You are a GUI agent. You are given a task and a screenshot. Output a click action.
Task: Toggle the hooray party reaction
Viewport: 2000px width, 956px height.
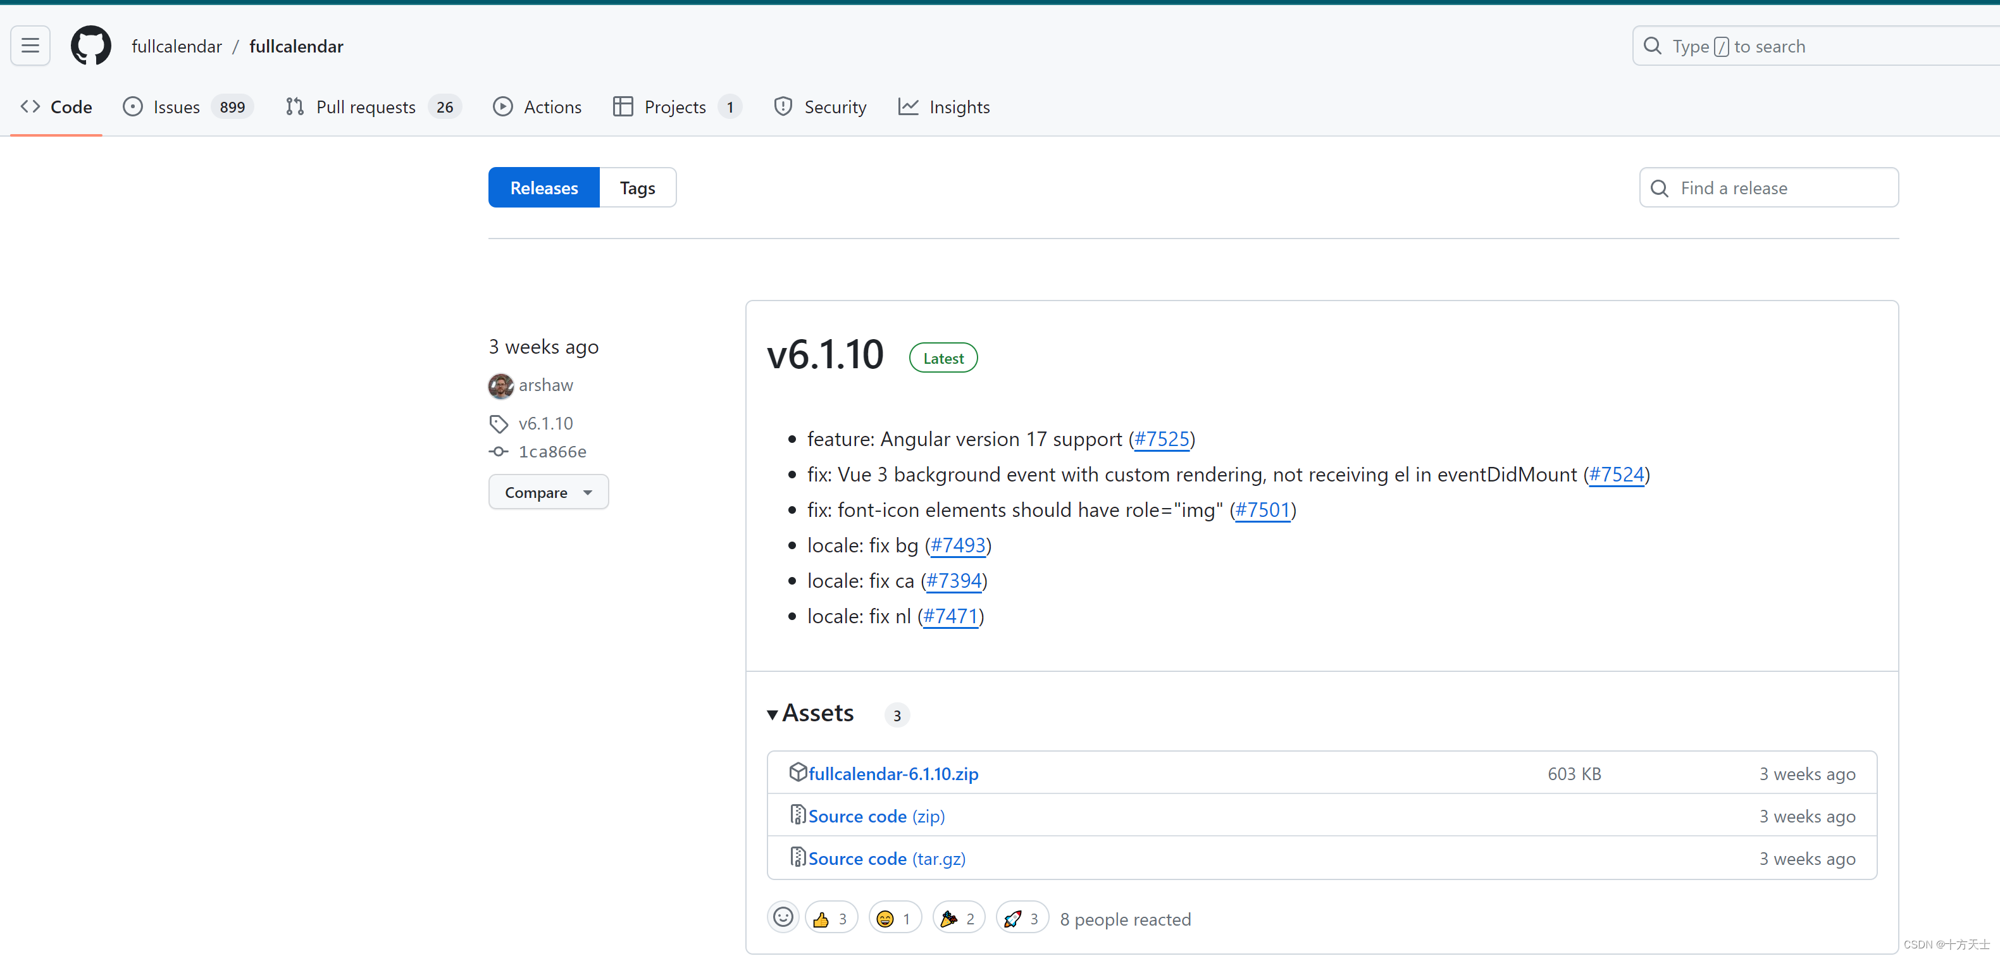[x=958, y=917]
